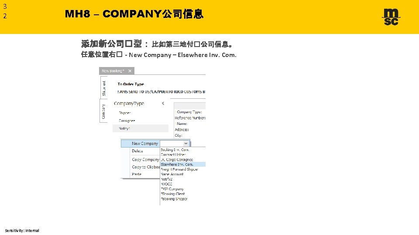Screen dimensions: 419x235
Task: Choose Copy Company from context menu
Action: [145, 159]
